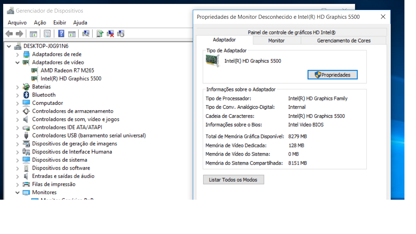416x234 pixels.
Task: Select Dispositivos de Interface Humana label
Action: 72,152
